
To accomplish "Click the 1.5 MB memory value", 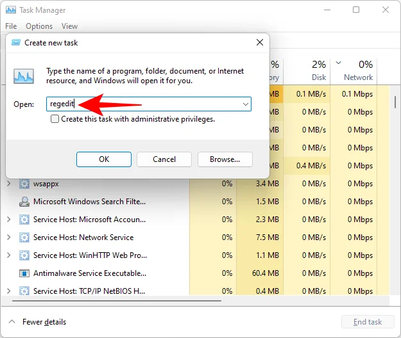I will pyautogui.click(x=268, y=202).
